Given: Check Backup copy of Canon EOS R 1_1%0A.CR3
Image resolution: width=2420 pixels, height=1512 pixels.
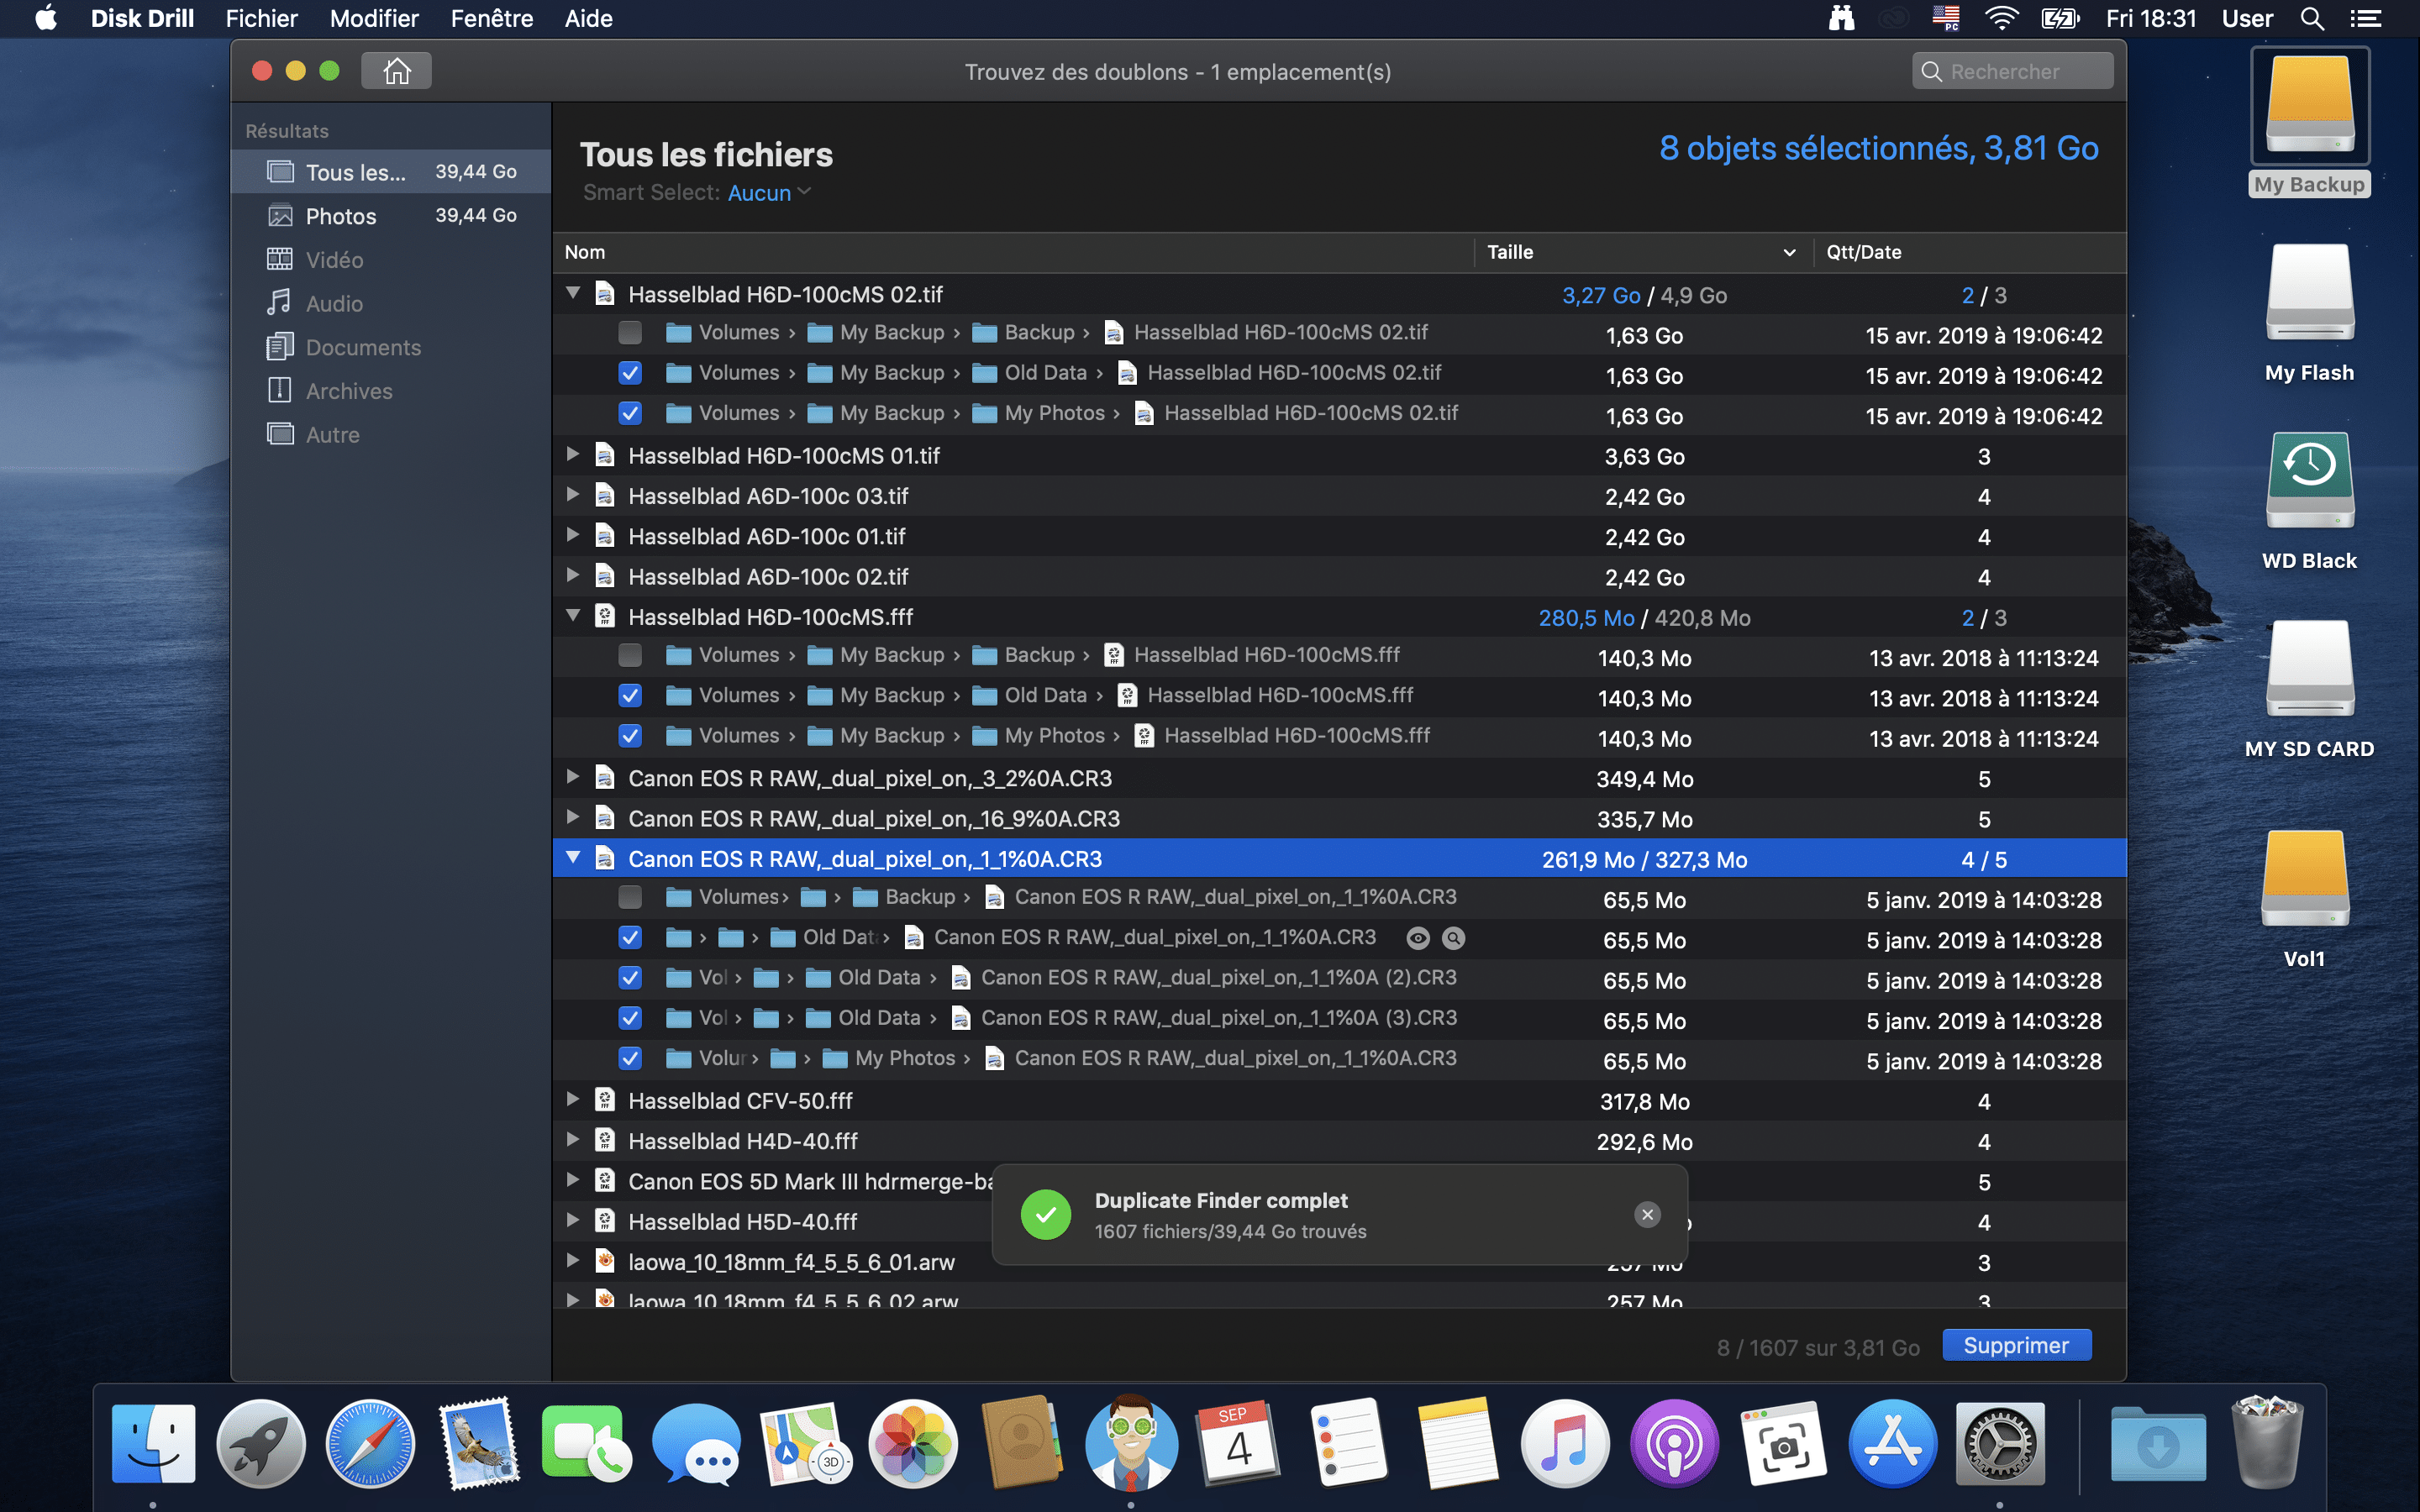Looking at the screenshot, I should click(630, 897).
